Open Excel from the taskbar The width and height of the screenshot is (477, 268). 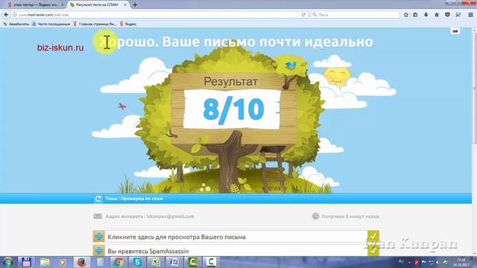point(156,262)
